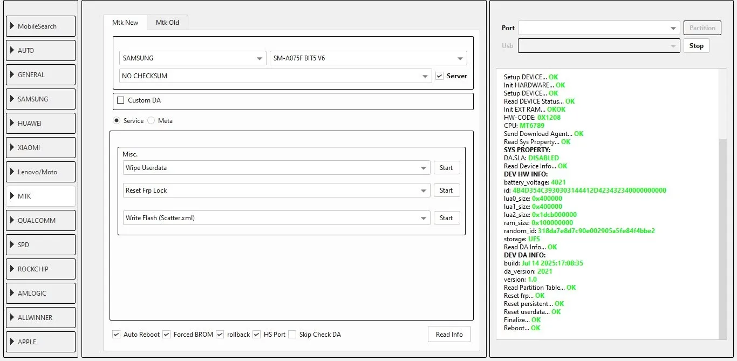This screenshot has height=361, width=737.
Task: Expand the MobileSearch sidebar section
Action: coord(40,26)
